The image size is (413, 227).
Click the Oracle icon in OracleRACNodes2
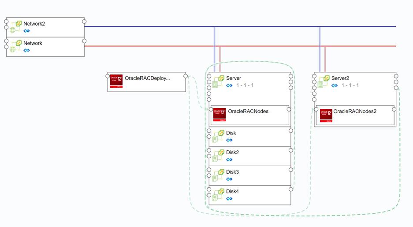coord(326,115)
